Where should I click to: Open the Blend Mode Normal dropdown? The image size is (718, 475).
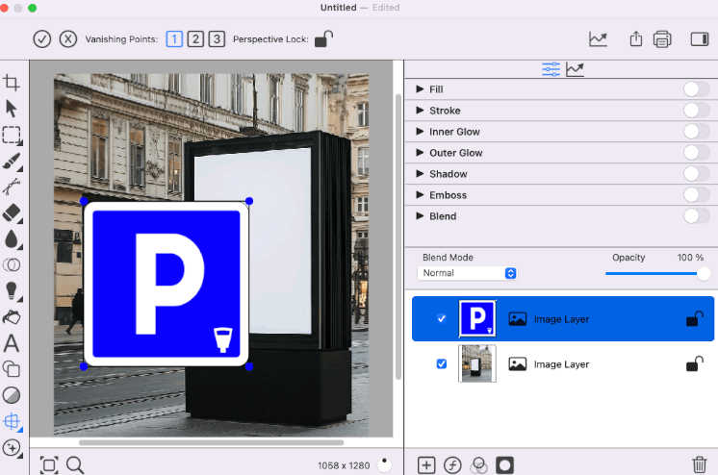point(468,273)
